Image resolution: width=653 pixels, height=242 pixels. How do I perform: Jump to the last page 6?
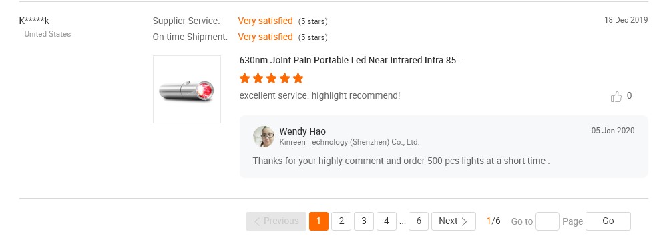[419, 221]
